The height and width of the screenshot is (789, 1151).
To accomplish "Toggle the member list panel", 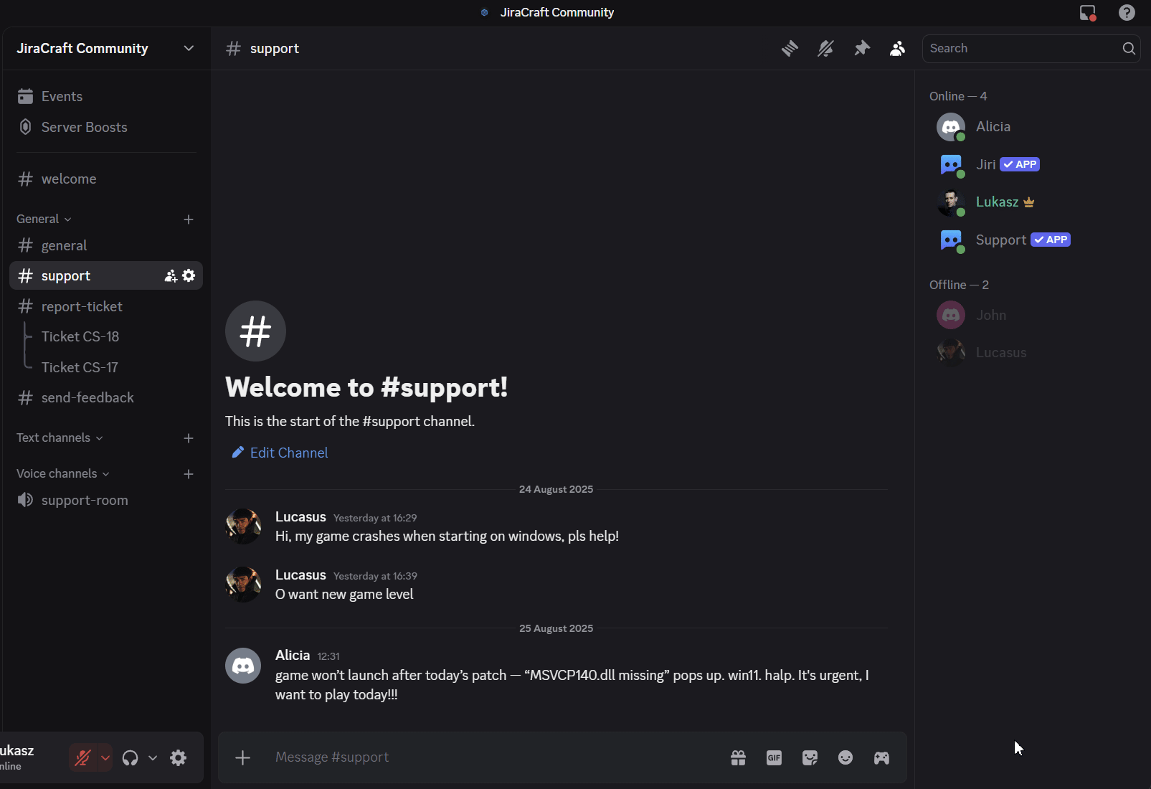I will (x=897, y=48).
